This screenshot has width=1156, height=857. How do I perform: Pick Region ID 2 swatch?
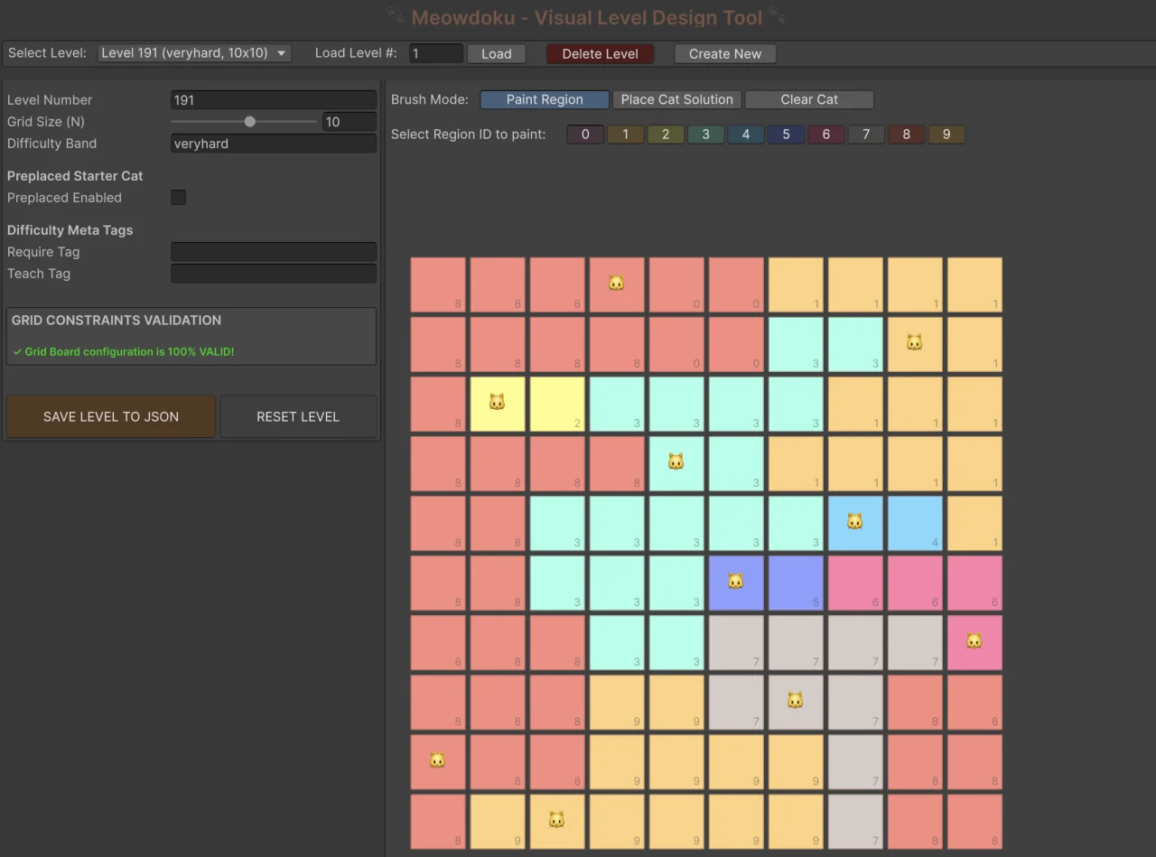coord(666,135)
